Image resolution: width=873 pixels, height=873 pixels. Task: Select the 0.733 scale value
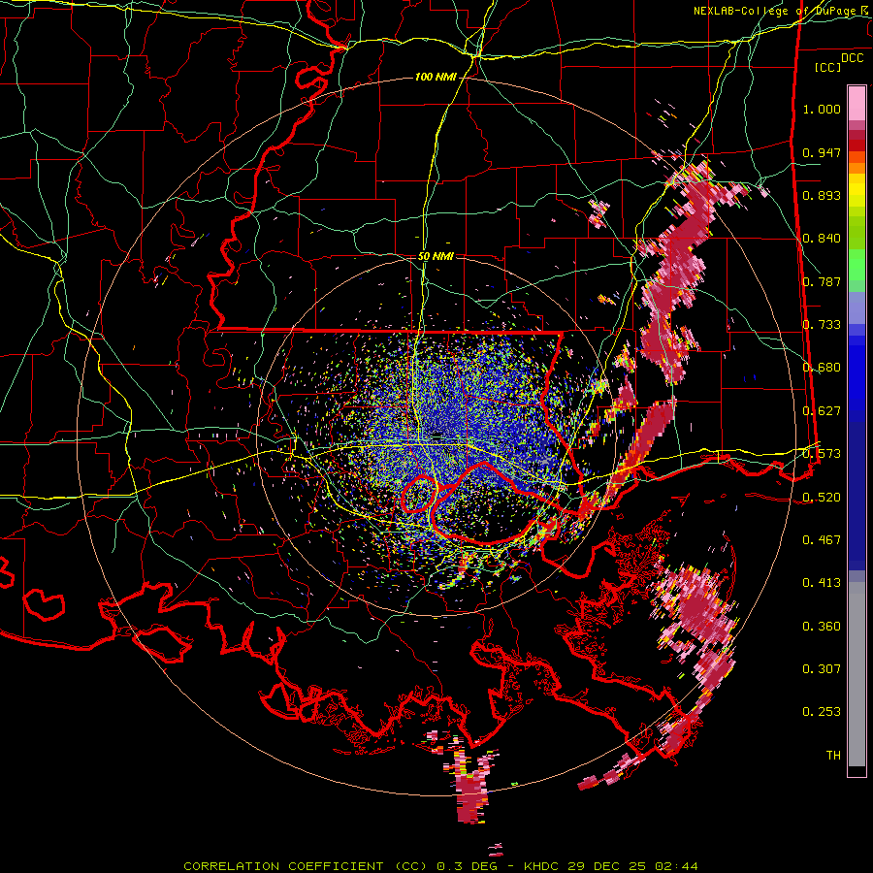click(822, 325)
